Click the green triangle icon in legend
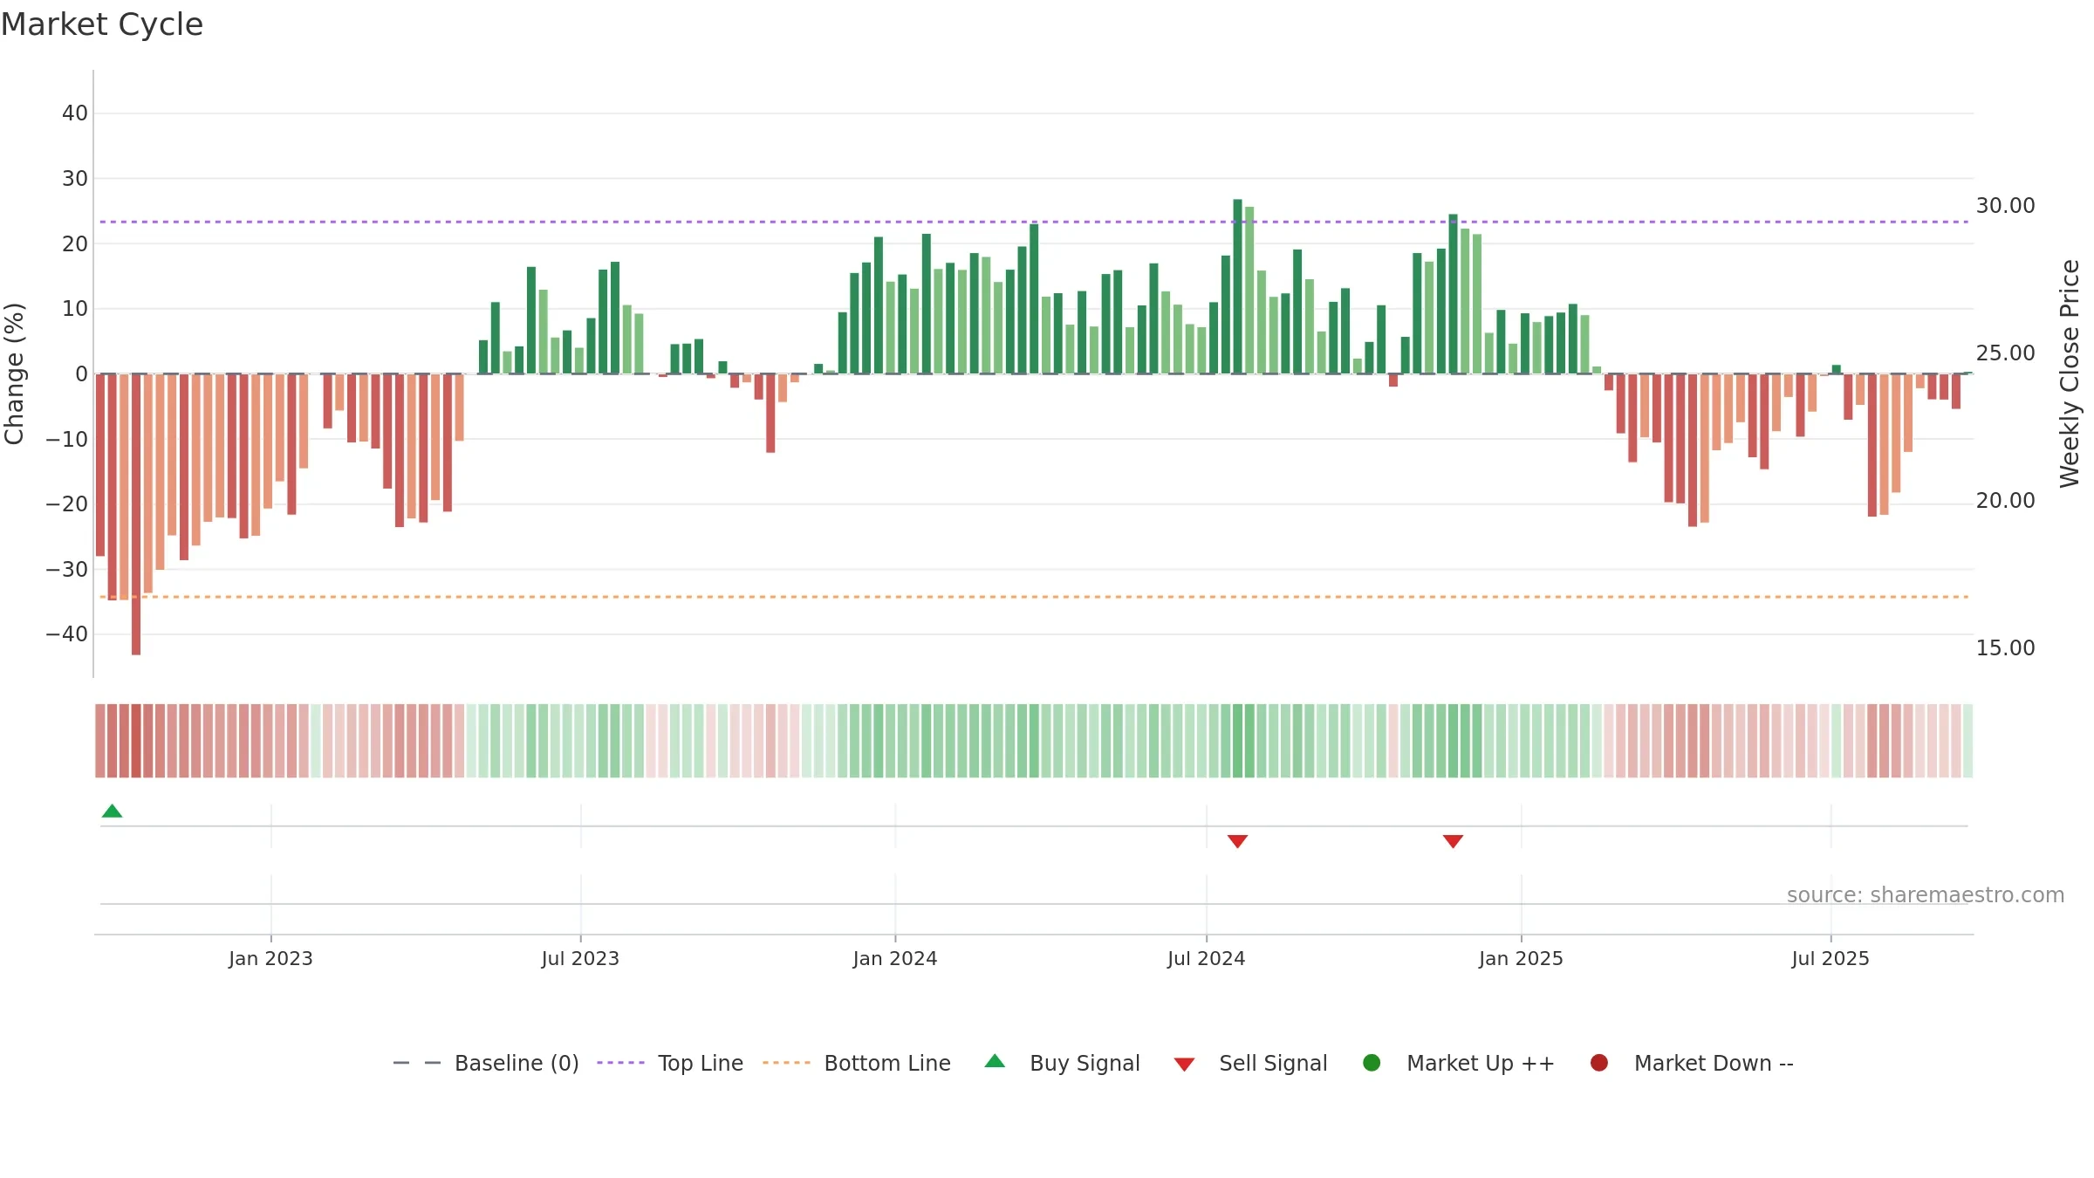Screen dimensions: 2094x1178 point(995,1061)
